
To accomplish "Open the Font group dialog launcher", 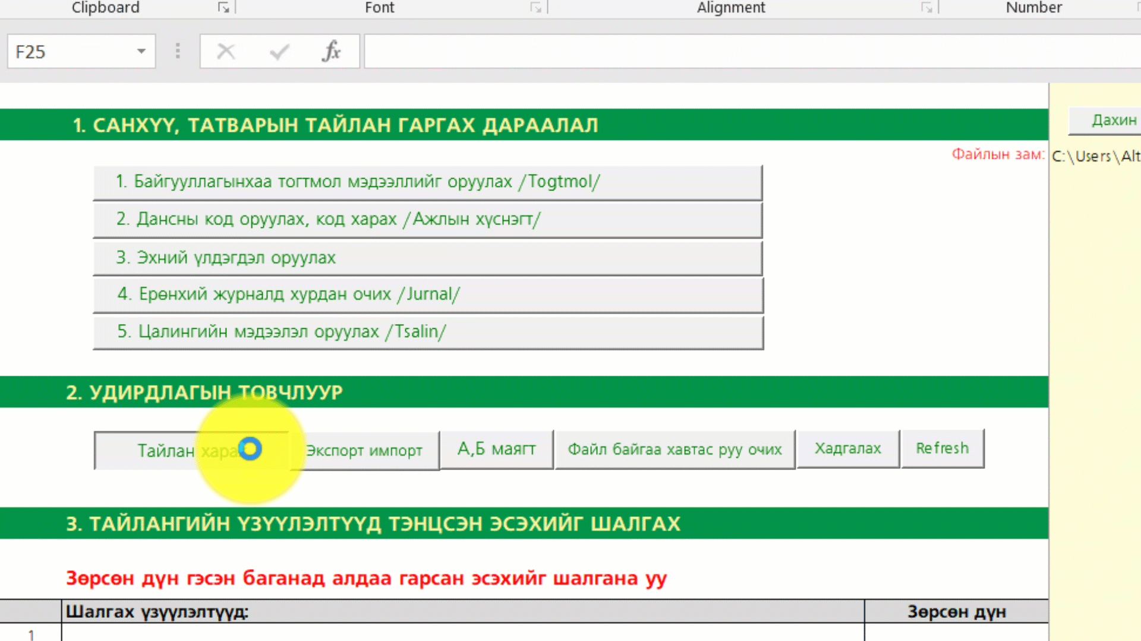I will click(x=535, y=8).
